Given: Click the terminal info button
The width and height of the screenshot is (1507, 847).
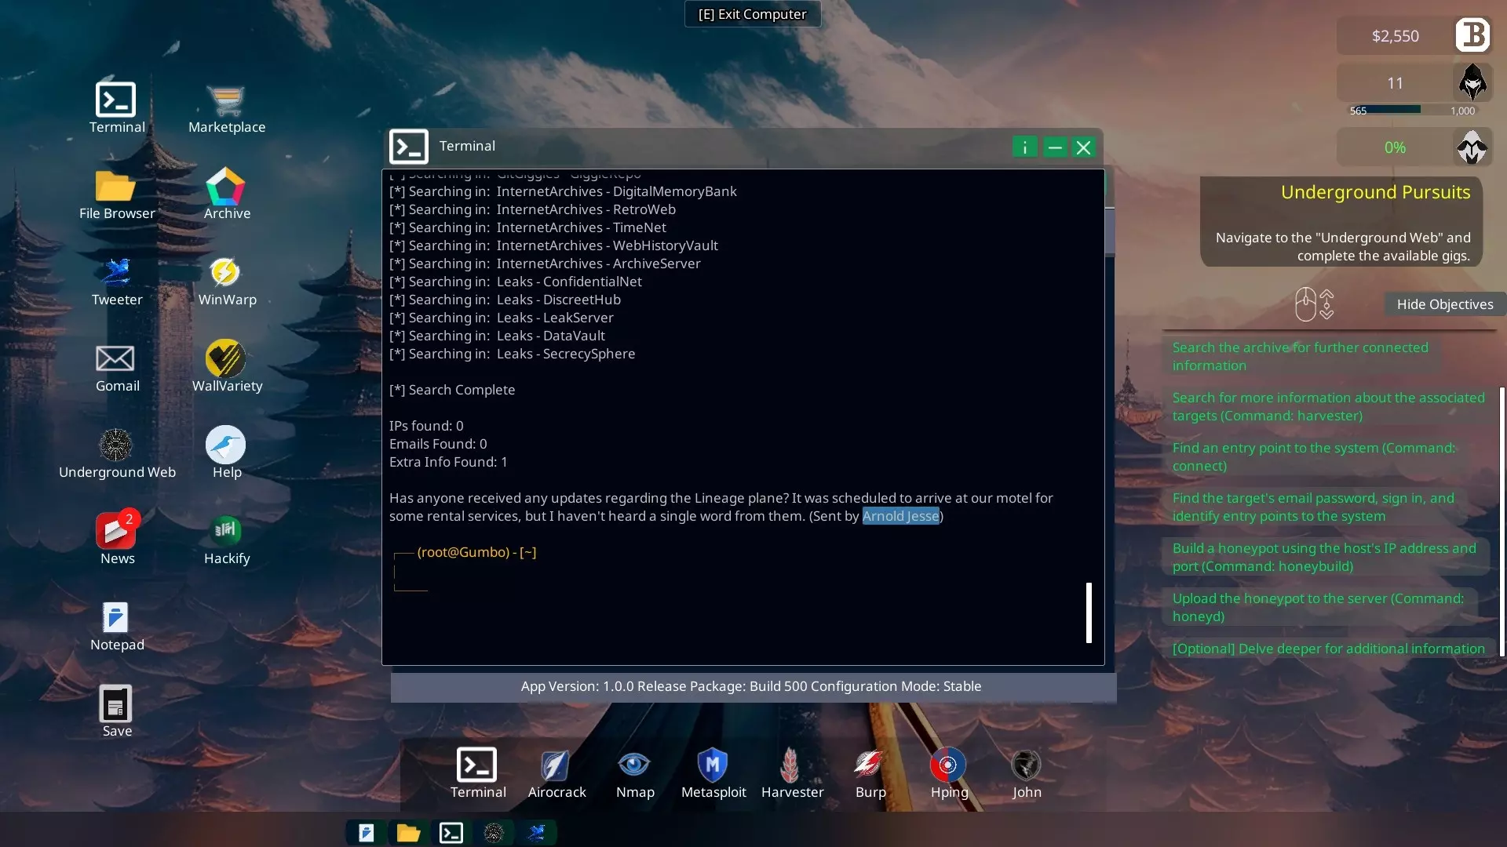Looking at the screenshot, I should point(1024,147).
